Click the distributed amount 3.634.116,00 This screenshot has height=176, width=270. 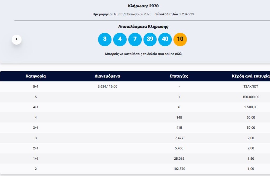pyautogui.click(x=107, y=87)
